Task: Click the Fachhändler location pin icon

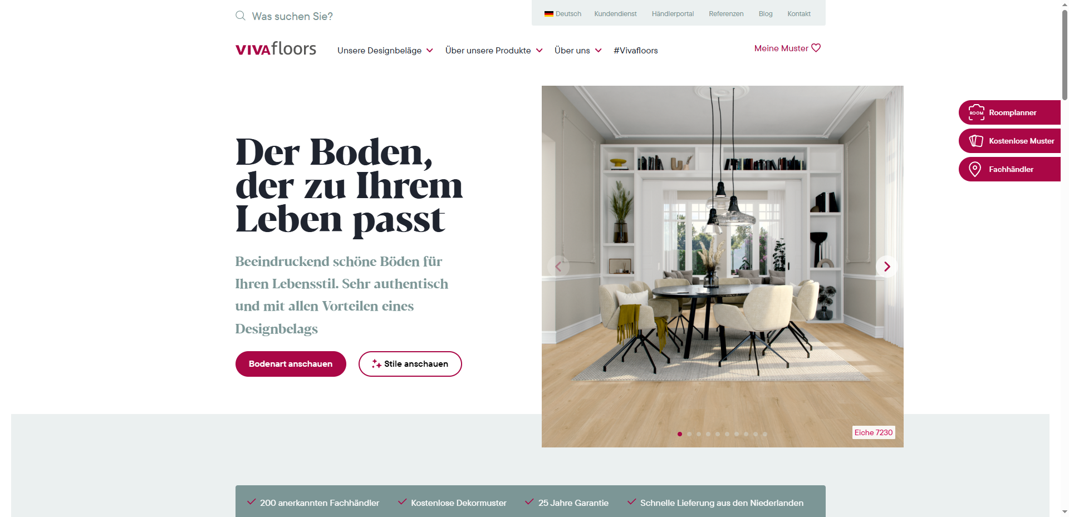Action: (975, 169)
